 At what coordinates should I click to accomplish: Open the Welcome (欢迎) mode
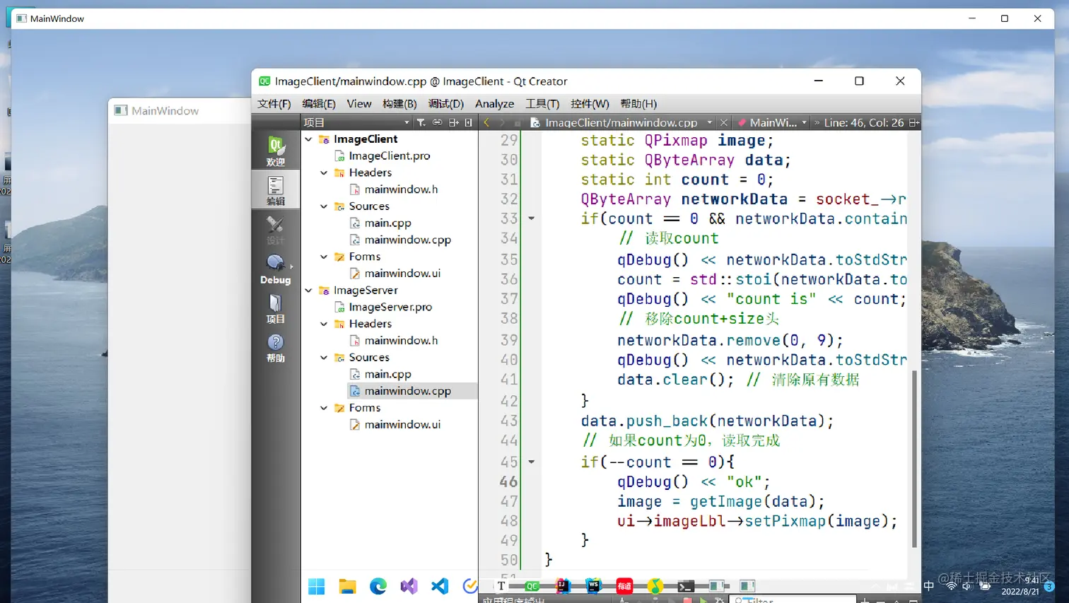pos(275,151)
